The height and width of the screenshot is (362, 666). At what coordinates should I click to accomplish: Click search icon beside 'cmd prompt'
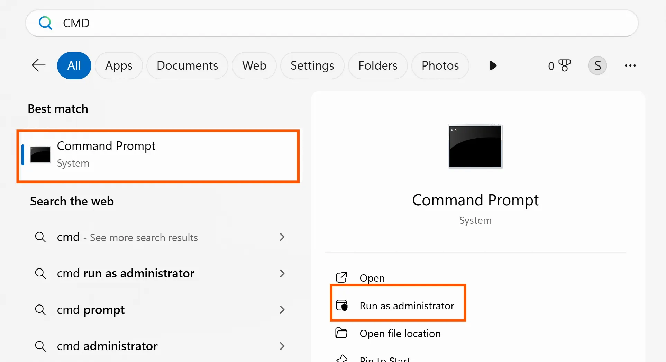coord(40,310)
